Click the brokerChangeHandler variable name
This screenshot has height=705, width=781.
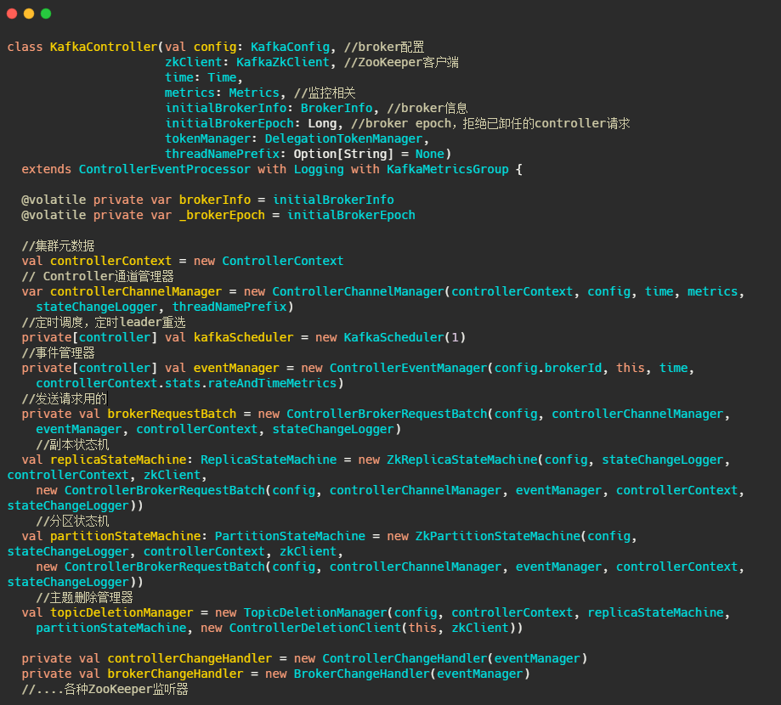(x=175, y=674)
